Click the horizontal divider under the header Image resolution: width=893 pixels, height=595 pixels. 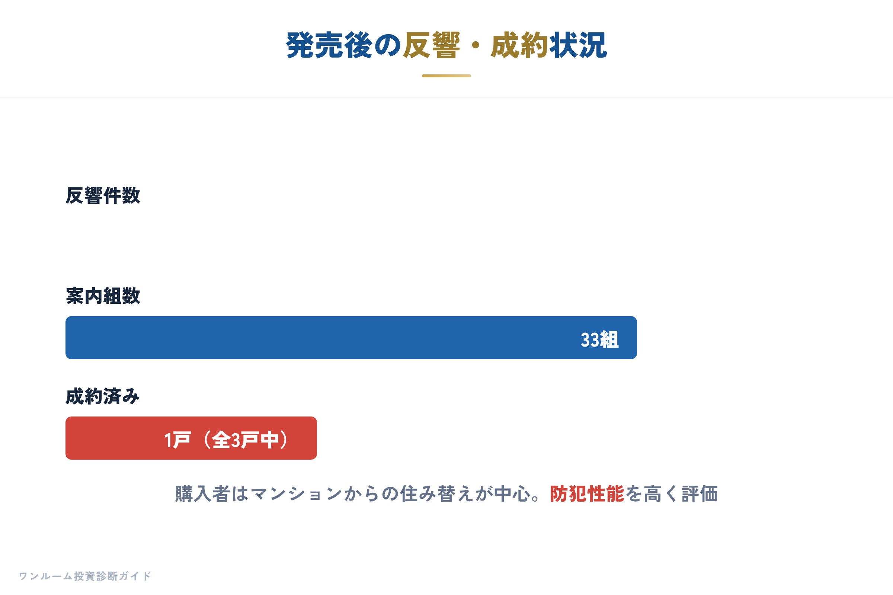coord(446,97)
